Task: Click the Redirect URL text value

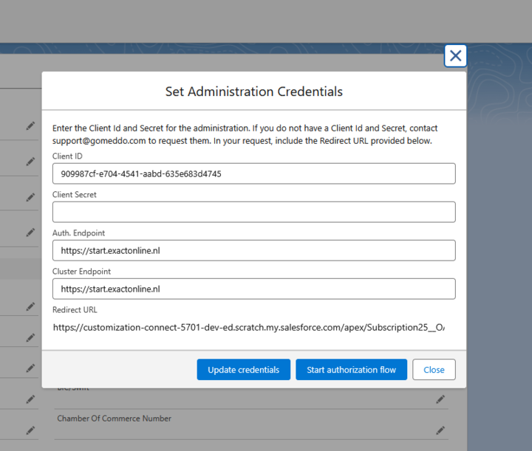Action: click(x=249, y=327)
